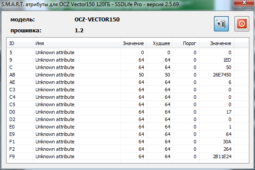255x170 pixels.
Task: Sort by the ID column header
Action: tap(20, 43)
